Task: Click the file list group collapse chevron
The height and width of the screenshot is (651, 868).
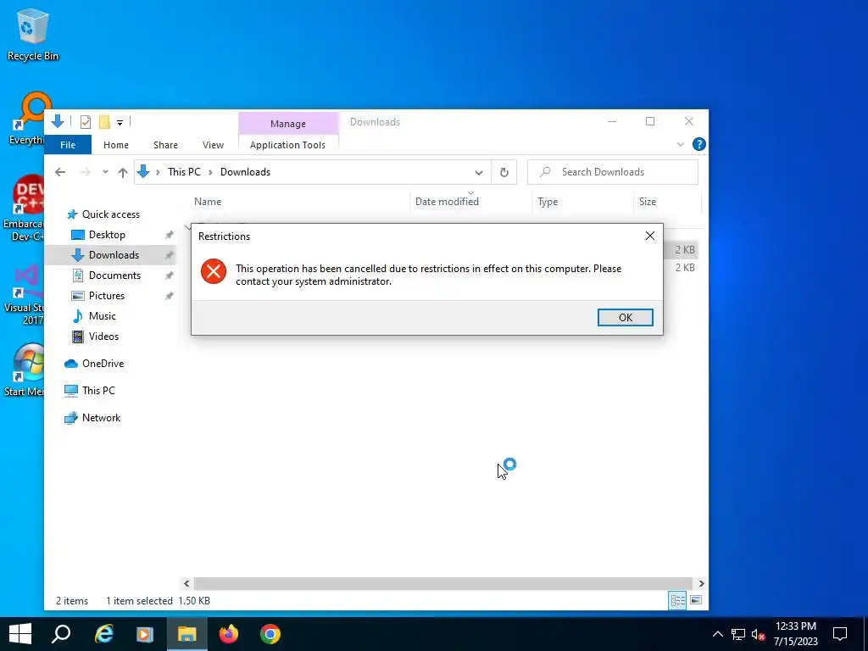Action: [x=188, y=227]
